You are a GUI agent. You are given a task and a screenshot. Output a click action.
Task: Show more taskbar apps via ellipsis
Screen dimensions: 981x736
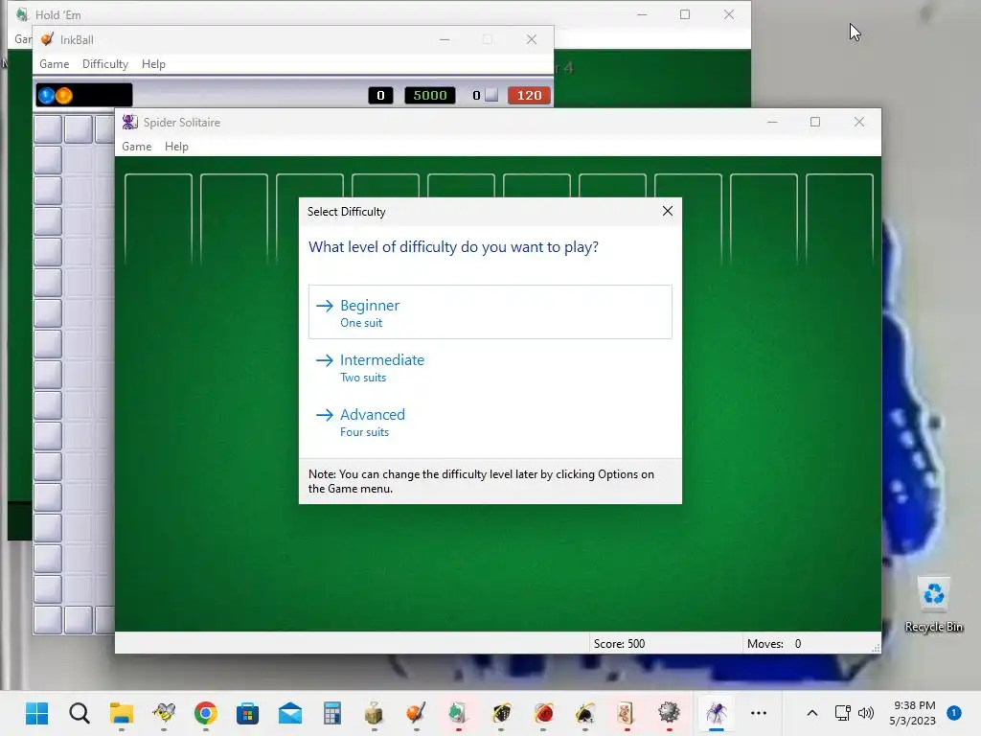pos(759,713)
